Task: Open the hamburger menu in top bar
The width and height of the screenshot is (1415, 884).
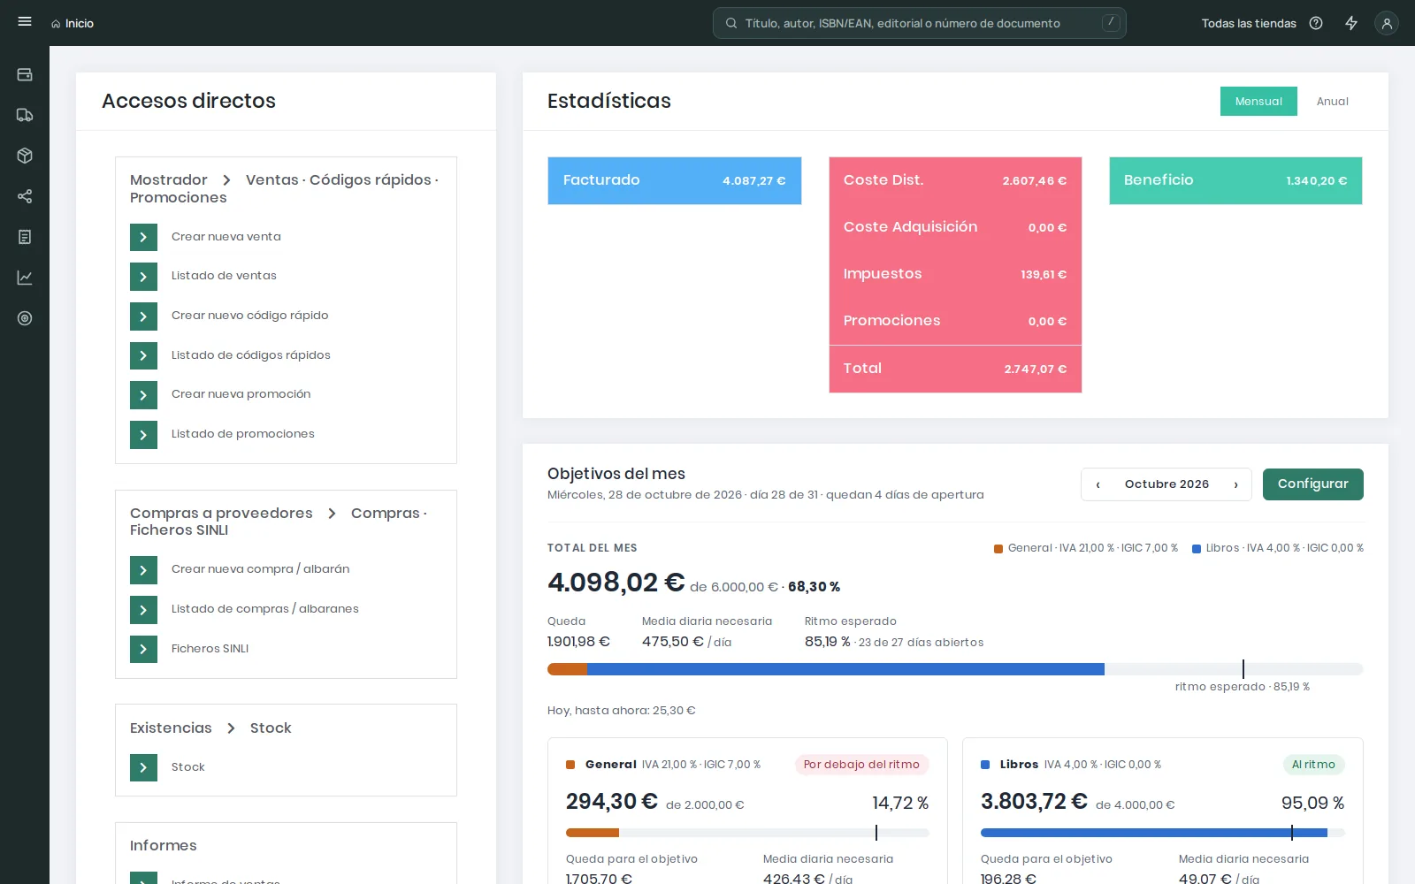Action: pyautogui.click(x=25, y=22)
